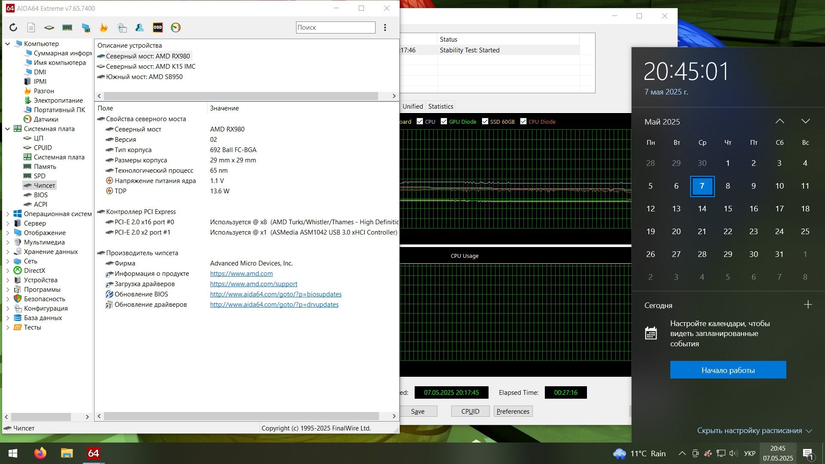Expand the Сервер tree node
825x464 pixels.
7,223
